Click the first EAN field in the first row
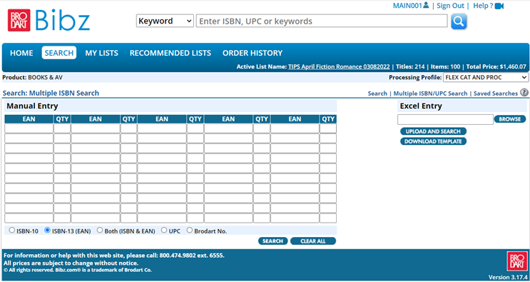530x282 pixels. [29, 129]
